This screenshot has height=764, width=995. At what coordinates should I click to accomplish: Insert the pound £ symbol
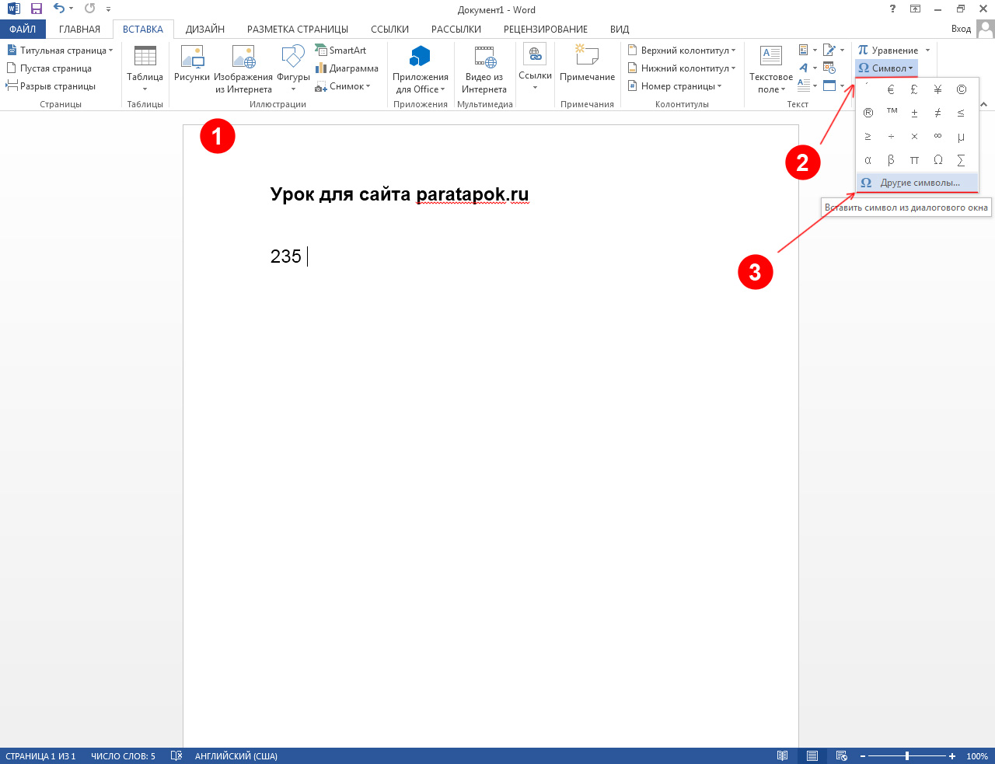point(914,89)
